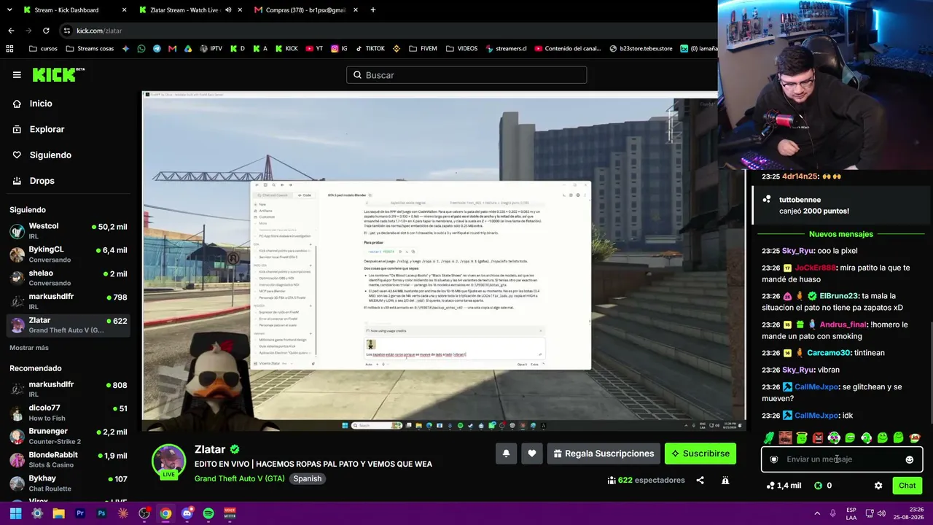933x525 pixels.
Task: Open the 'Streams cosas' bookmarks folder
Action: pyautogui.click(x=90, y=49)
